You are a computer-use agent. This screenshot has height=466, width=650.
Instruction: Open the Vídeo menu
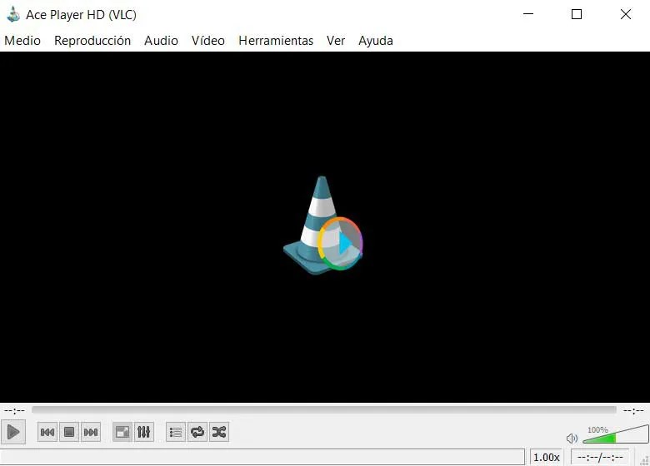pyautogui.click(x=208, y=41)
